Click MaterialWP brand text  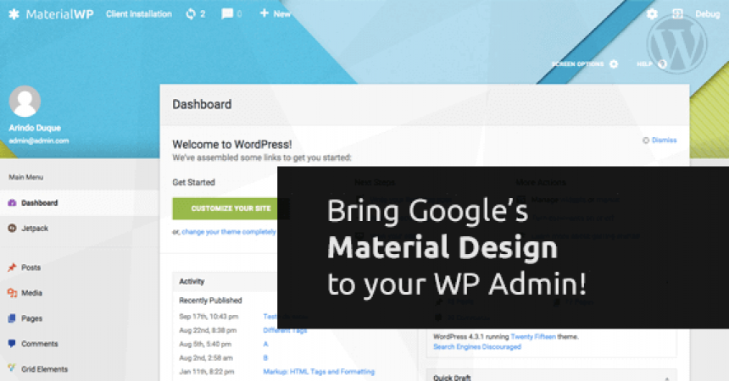coord(59,14)
